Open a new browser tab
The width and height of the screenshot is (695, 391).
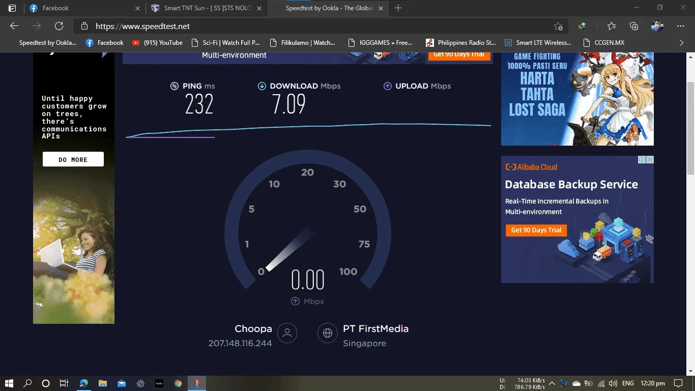(x=398, y=8)
